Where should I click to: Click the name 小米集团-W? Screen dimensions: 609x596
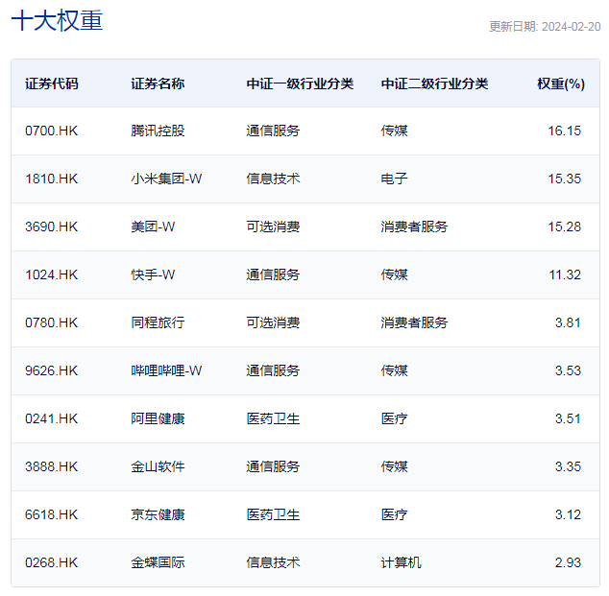click(166, 179)
